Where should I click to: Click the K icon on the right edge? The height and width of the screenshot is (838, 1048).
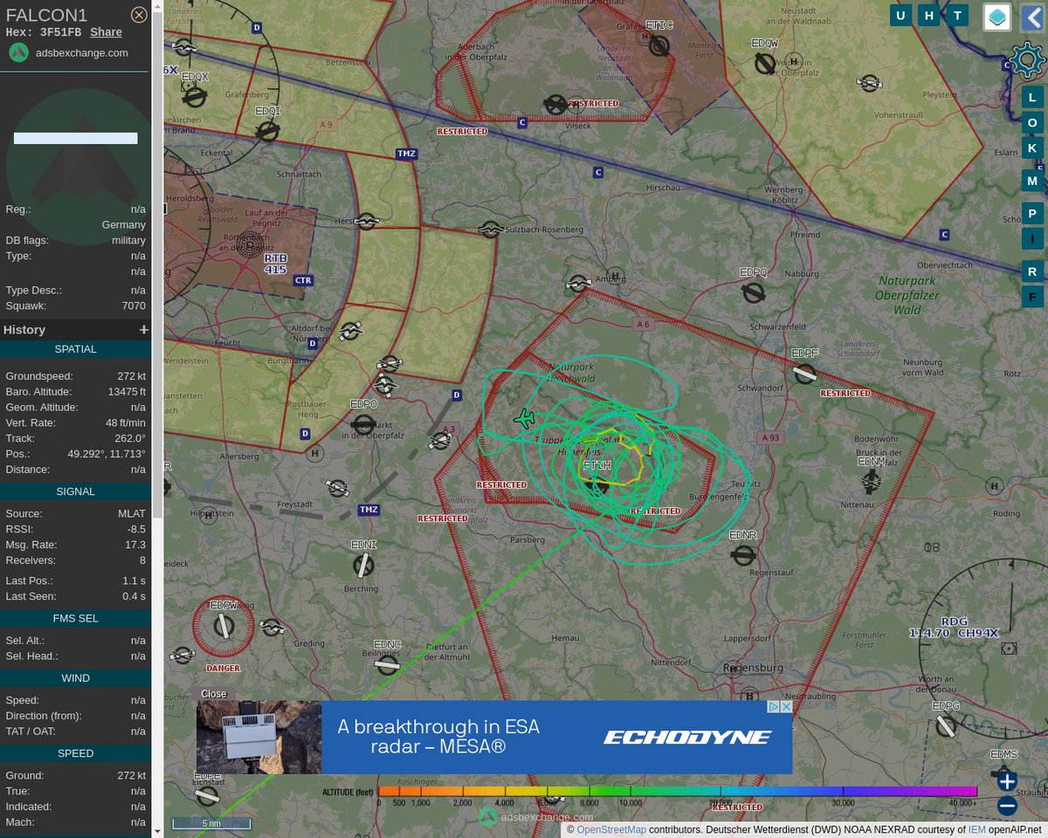tap(1032, 148)
